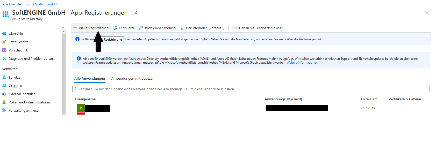Click Herunterladen (Vorschau) button

pyautogui.click(x=202, y=28)
